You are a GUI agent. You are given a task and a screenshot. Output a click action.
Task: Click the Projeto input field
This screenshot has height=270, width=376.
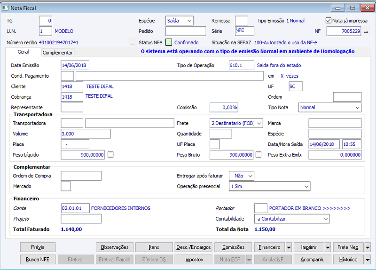click(81, 219)
